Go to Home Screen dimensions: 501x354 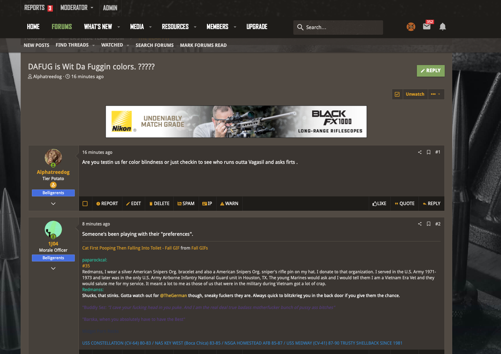33,27
